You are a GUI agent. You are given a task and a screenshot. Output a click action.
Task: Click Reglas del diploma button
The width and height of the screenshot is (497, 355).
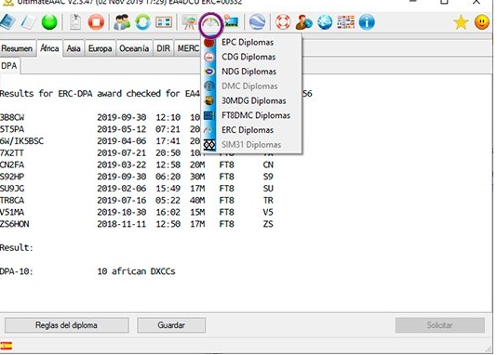67,325
